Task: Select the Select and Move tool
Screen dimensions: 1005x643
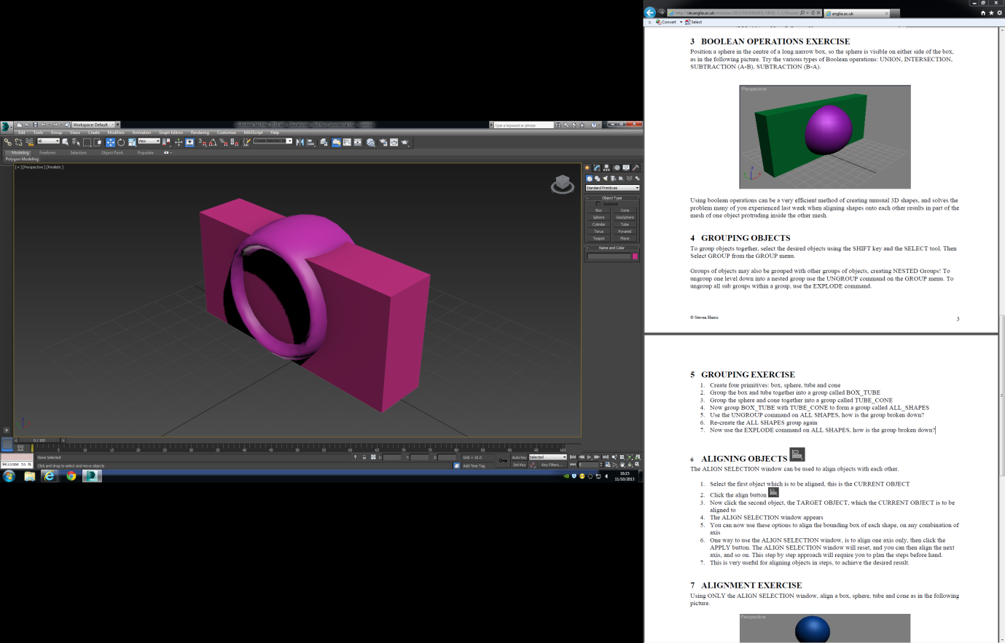Action: pyautogui.click(x=110, y=142)
